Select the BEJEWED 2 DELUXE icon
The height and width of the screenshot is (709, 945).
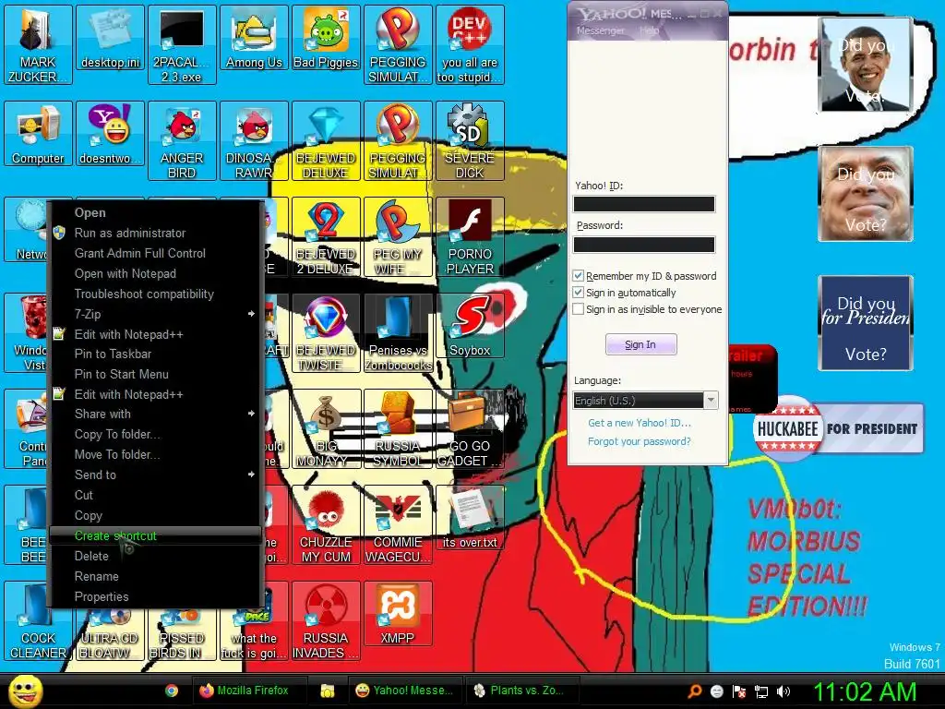(x=326, y=237)
